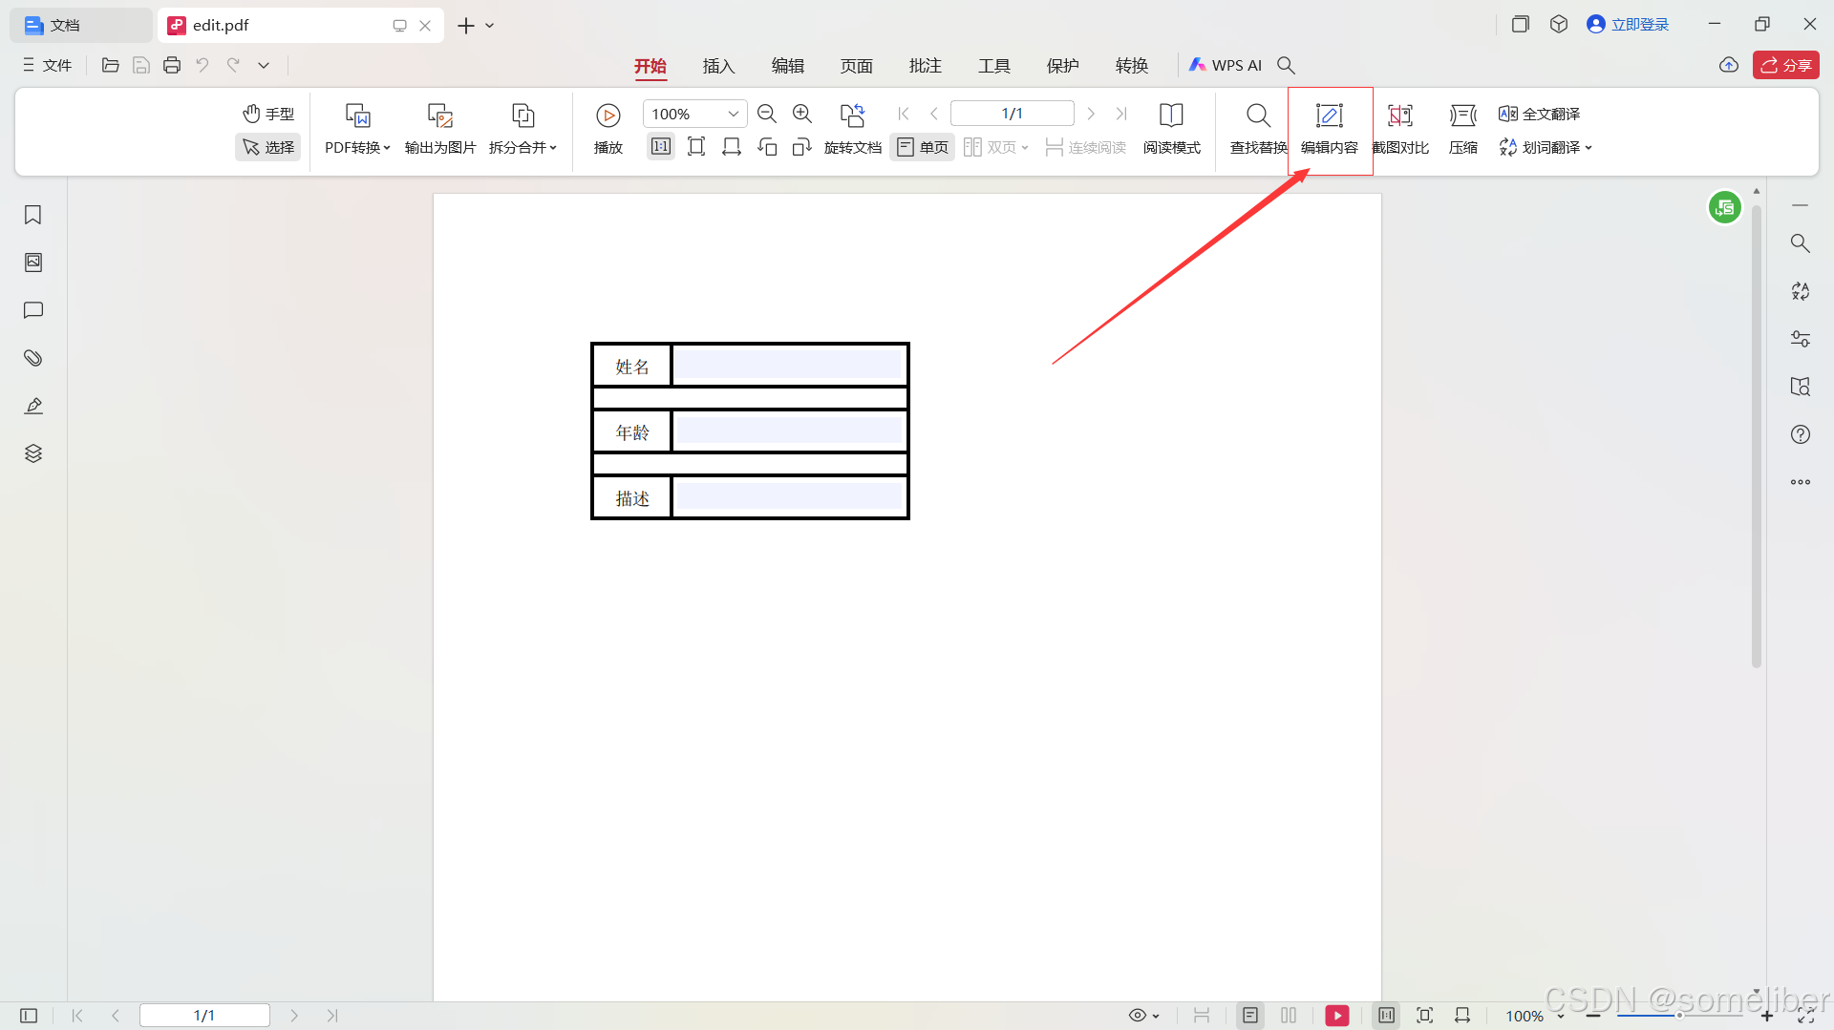
Task: Switch to the Edit tab
Action: pos(788,66)
